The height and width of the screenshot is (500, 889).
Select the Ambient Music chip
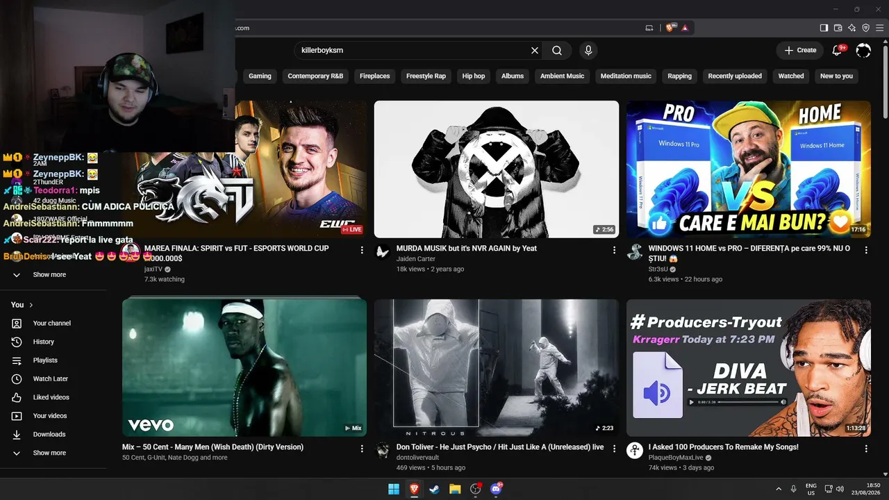563,76
